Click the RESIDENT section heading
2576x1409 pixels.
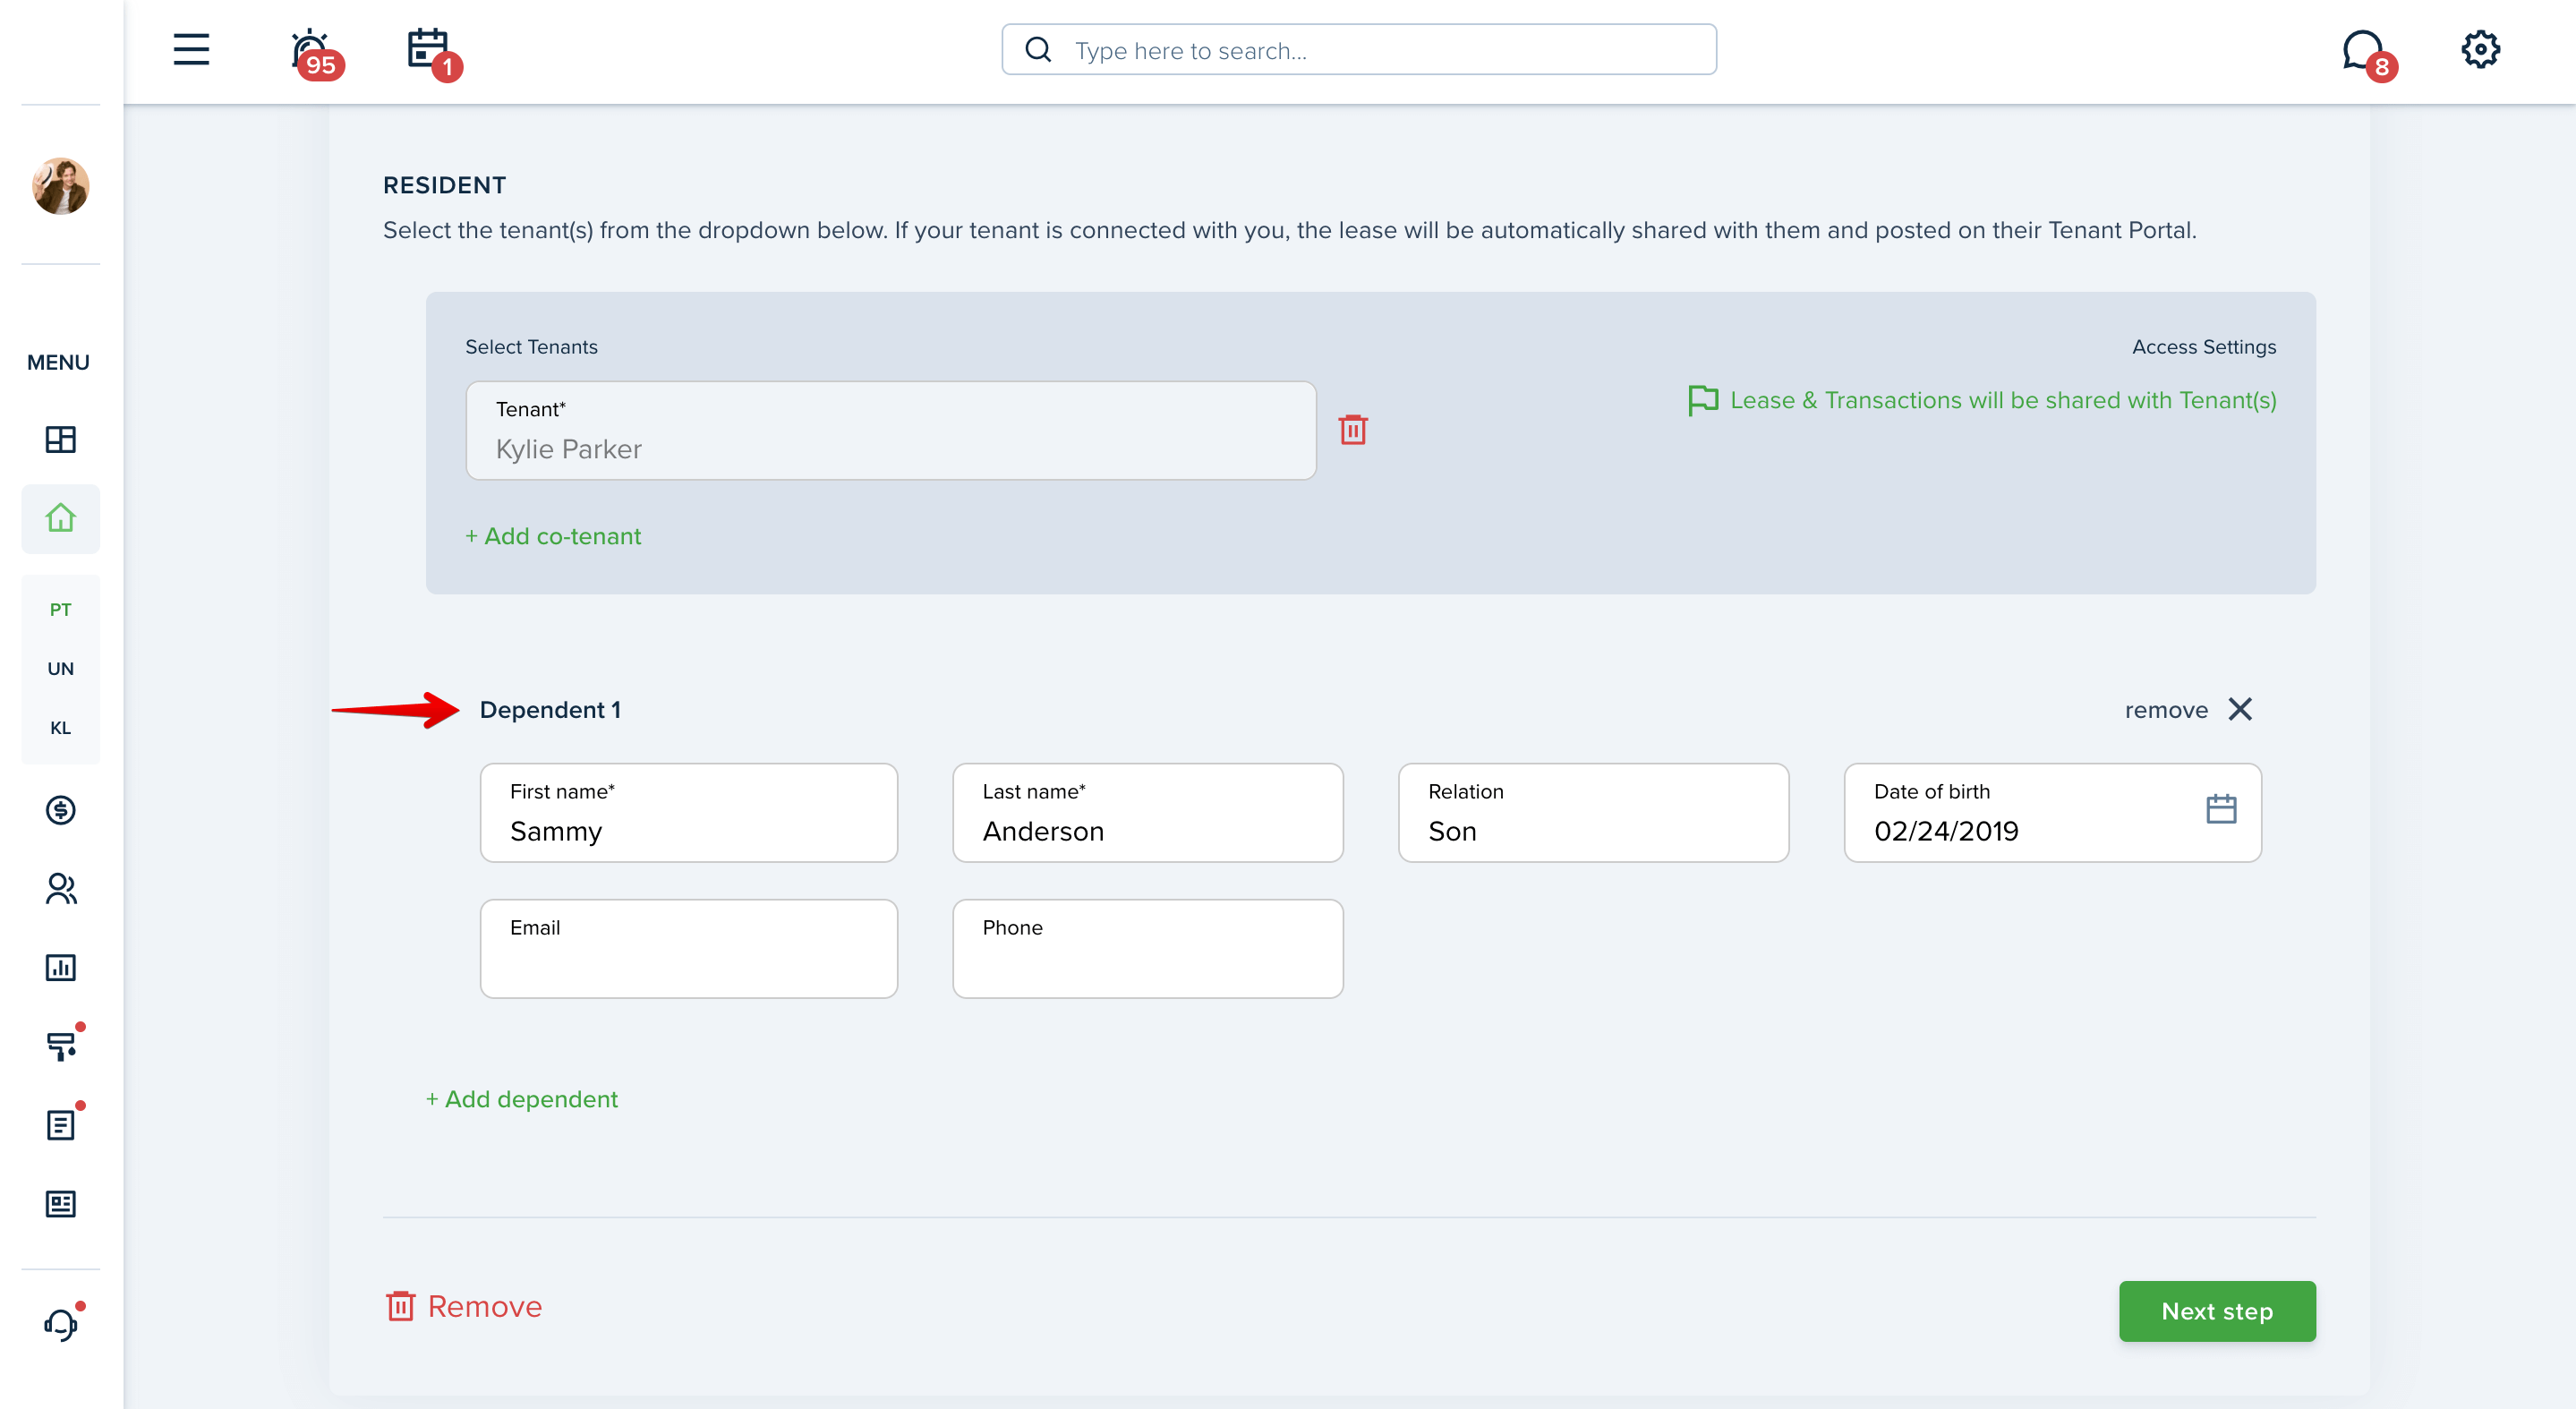click(x=444, y=185)
